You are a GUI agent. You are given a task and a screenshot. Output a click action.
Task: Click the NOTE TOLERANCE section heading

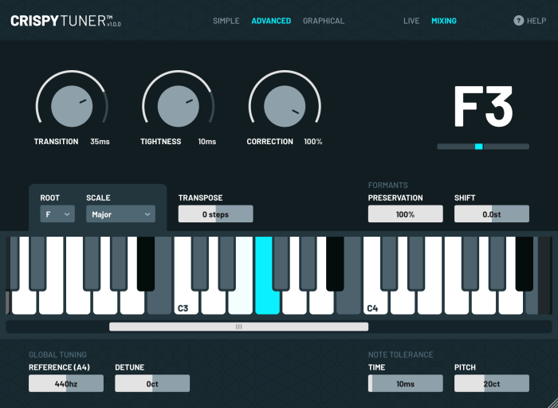[400, 355]
